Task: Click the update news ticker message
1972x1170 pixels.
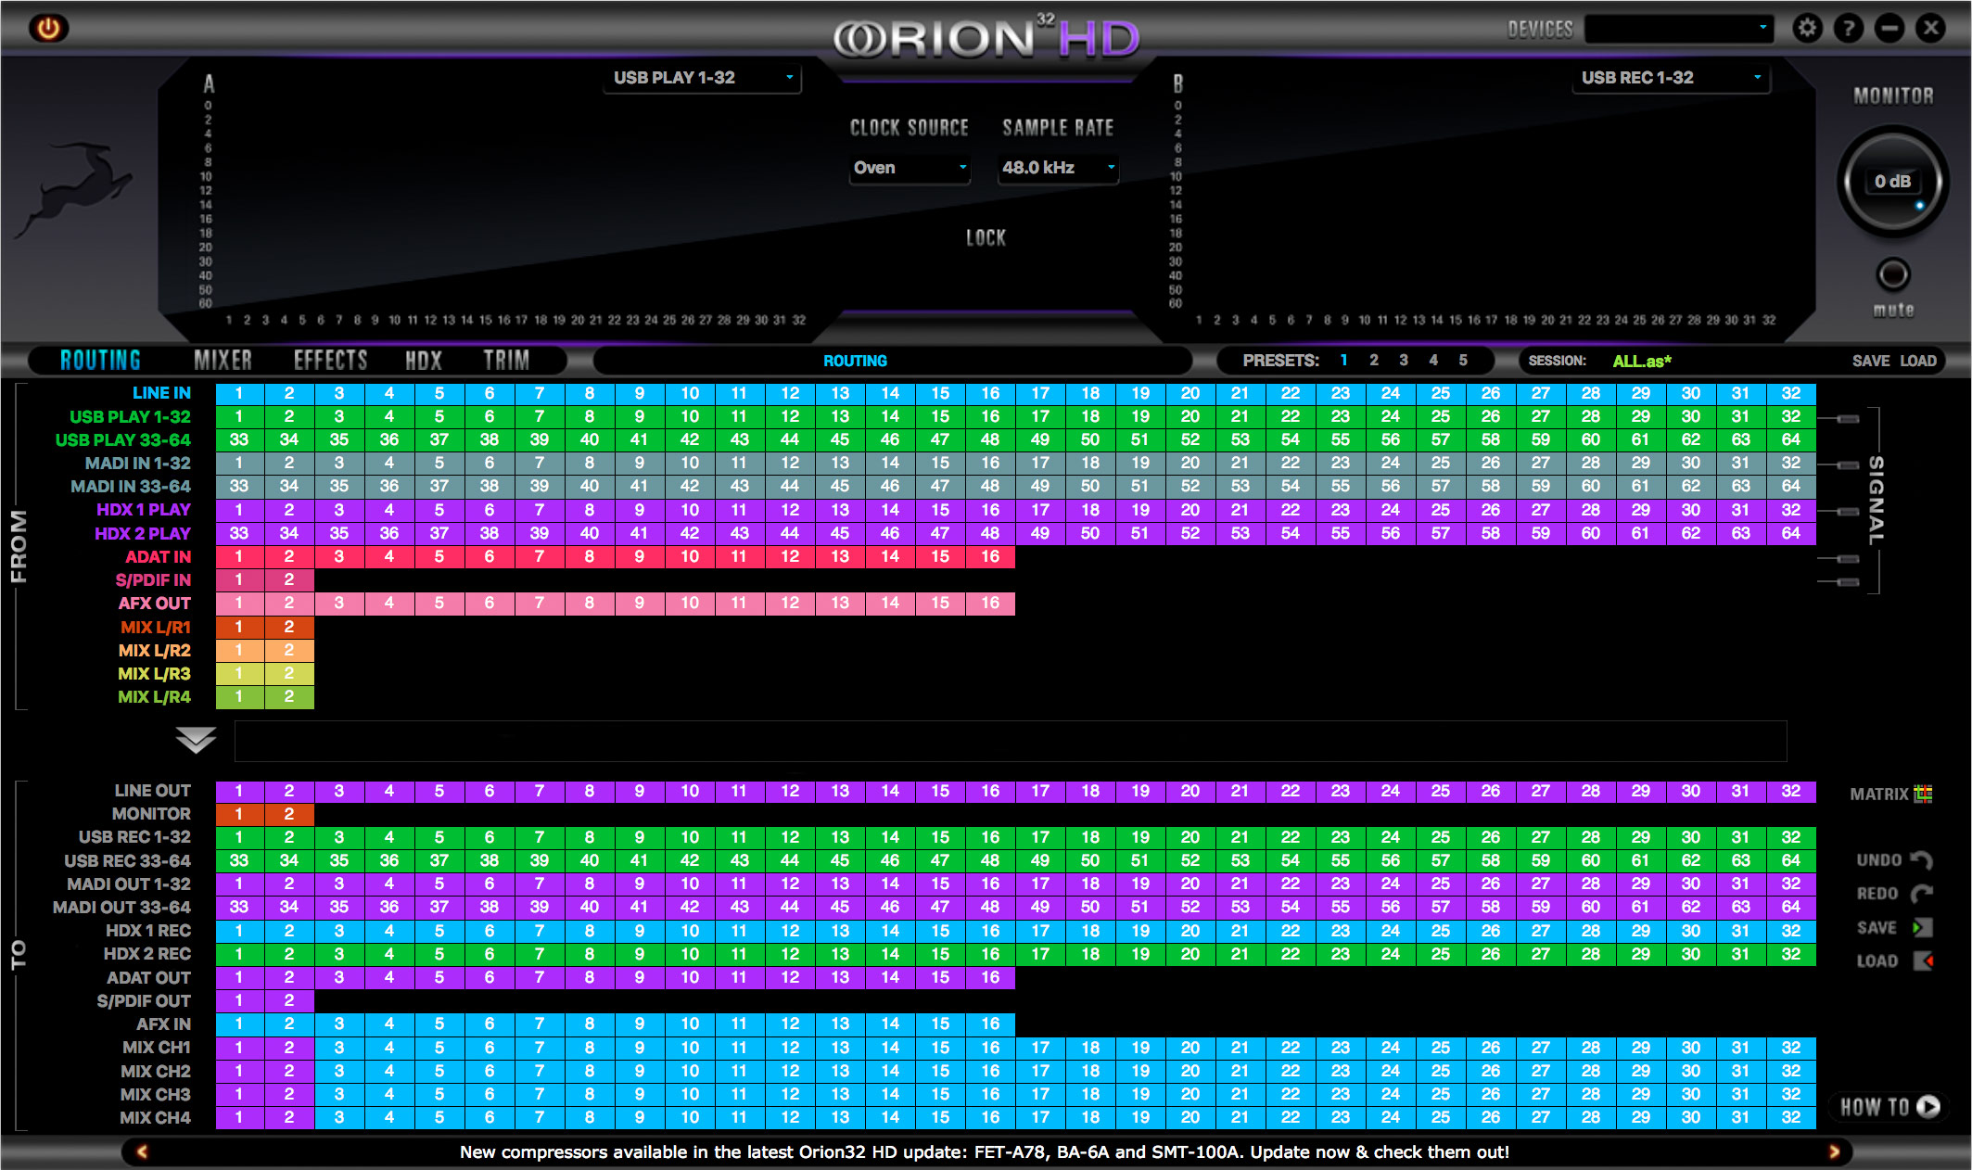Action: pyautogui.click(x=985, y=1151)
